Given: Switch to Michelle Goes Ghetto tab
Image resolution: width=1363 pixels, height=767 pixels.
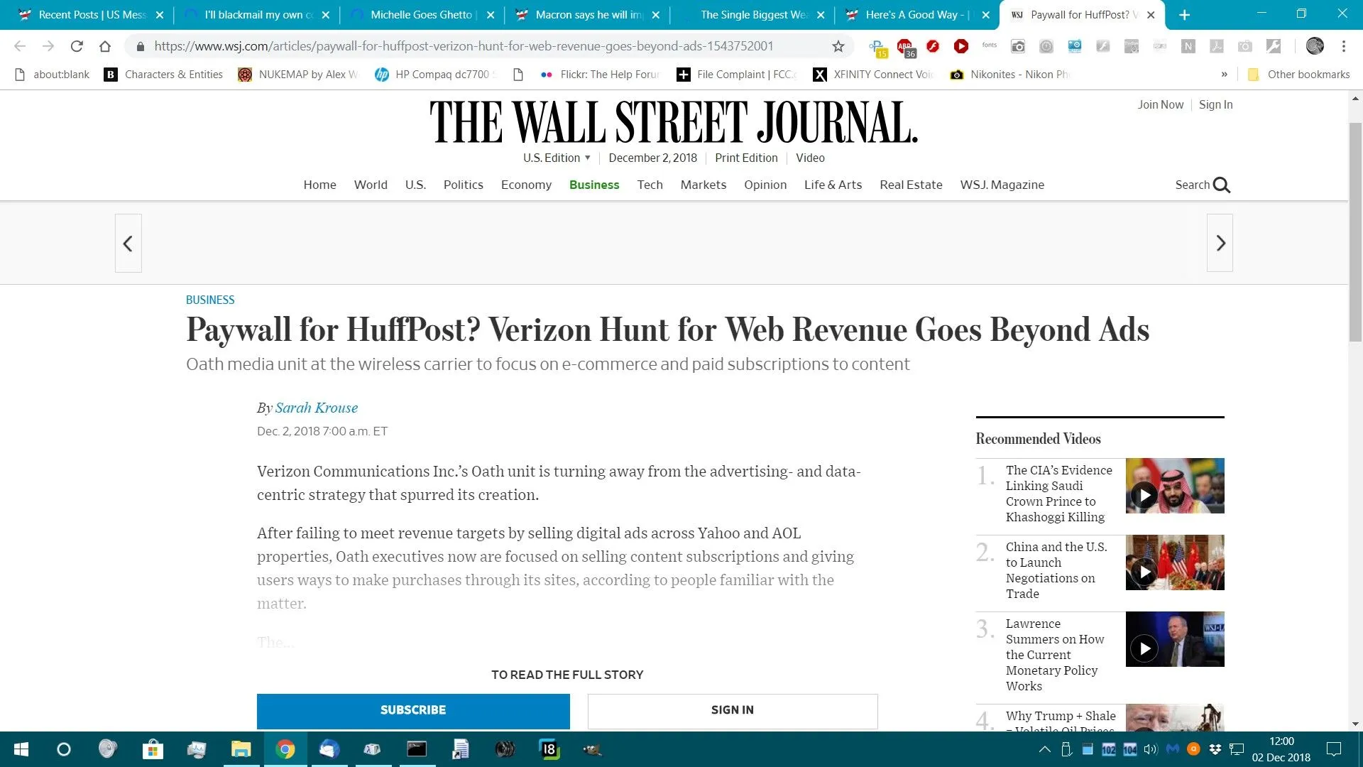Looking at the screenshot, I should click(422, 15).
